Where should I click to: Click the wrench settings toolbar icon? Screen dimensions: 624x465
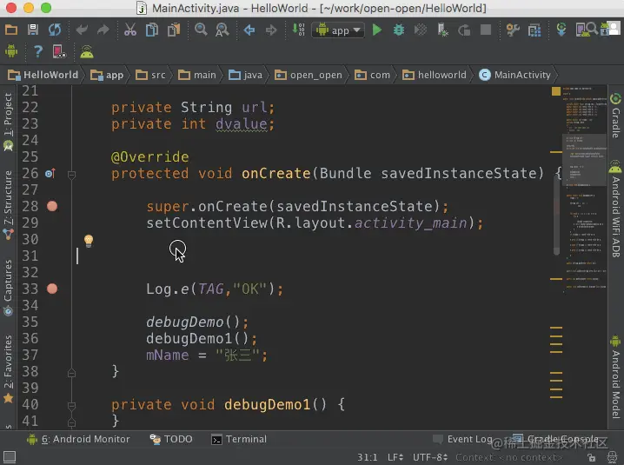pyautogui.click(x=513, y=30)
